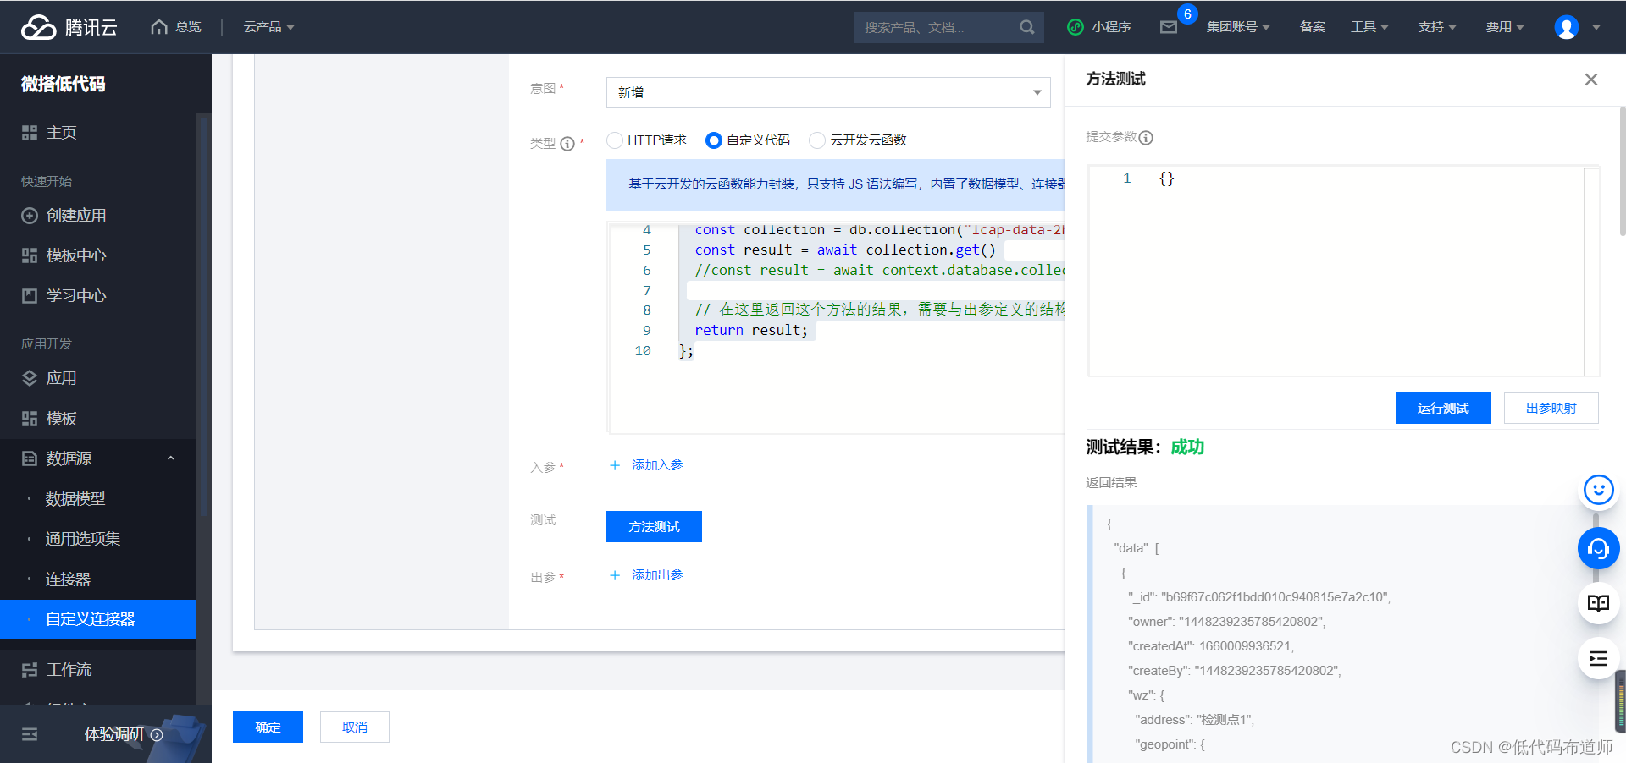Screen dimensions: 1626x763
Task: Expand the 云产品 dropdown
Action: (268, 27)
